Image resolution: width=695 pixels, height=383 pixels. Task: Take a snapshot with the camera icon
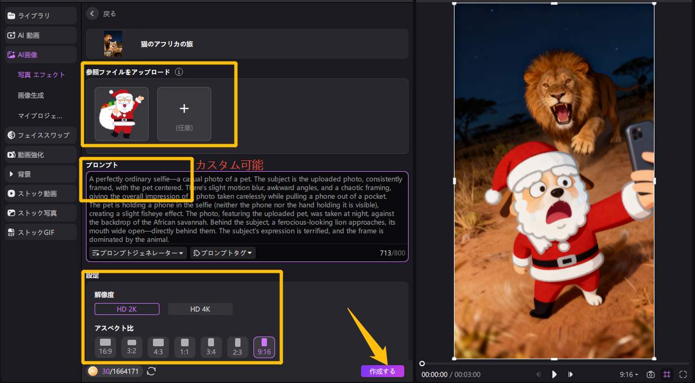pos(651,374)
